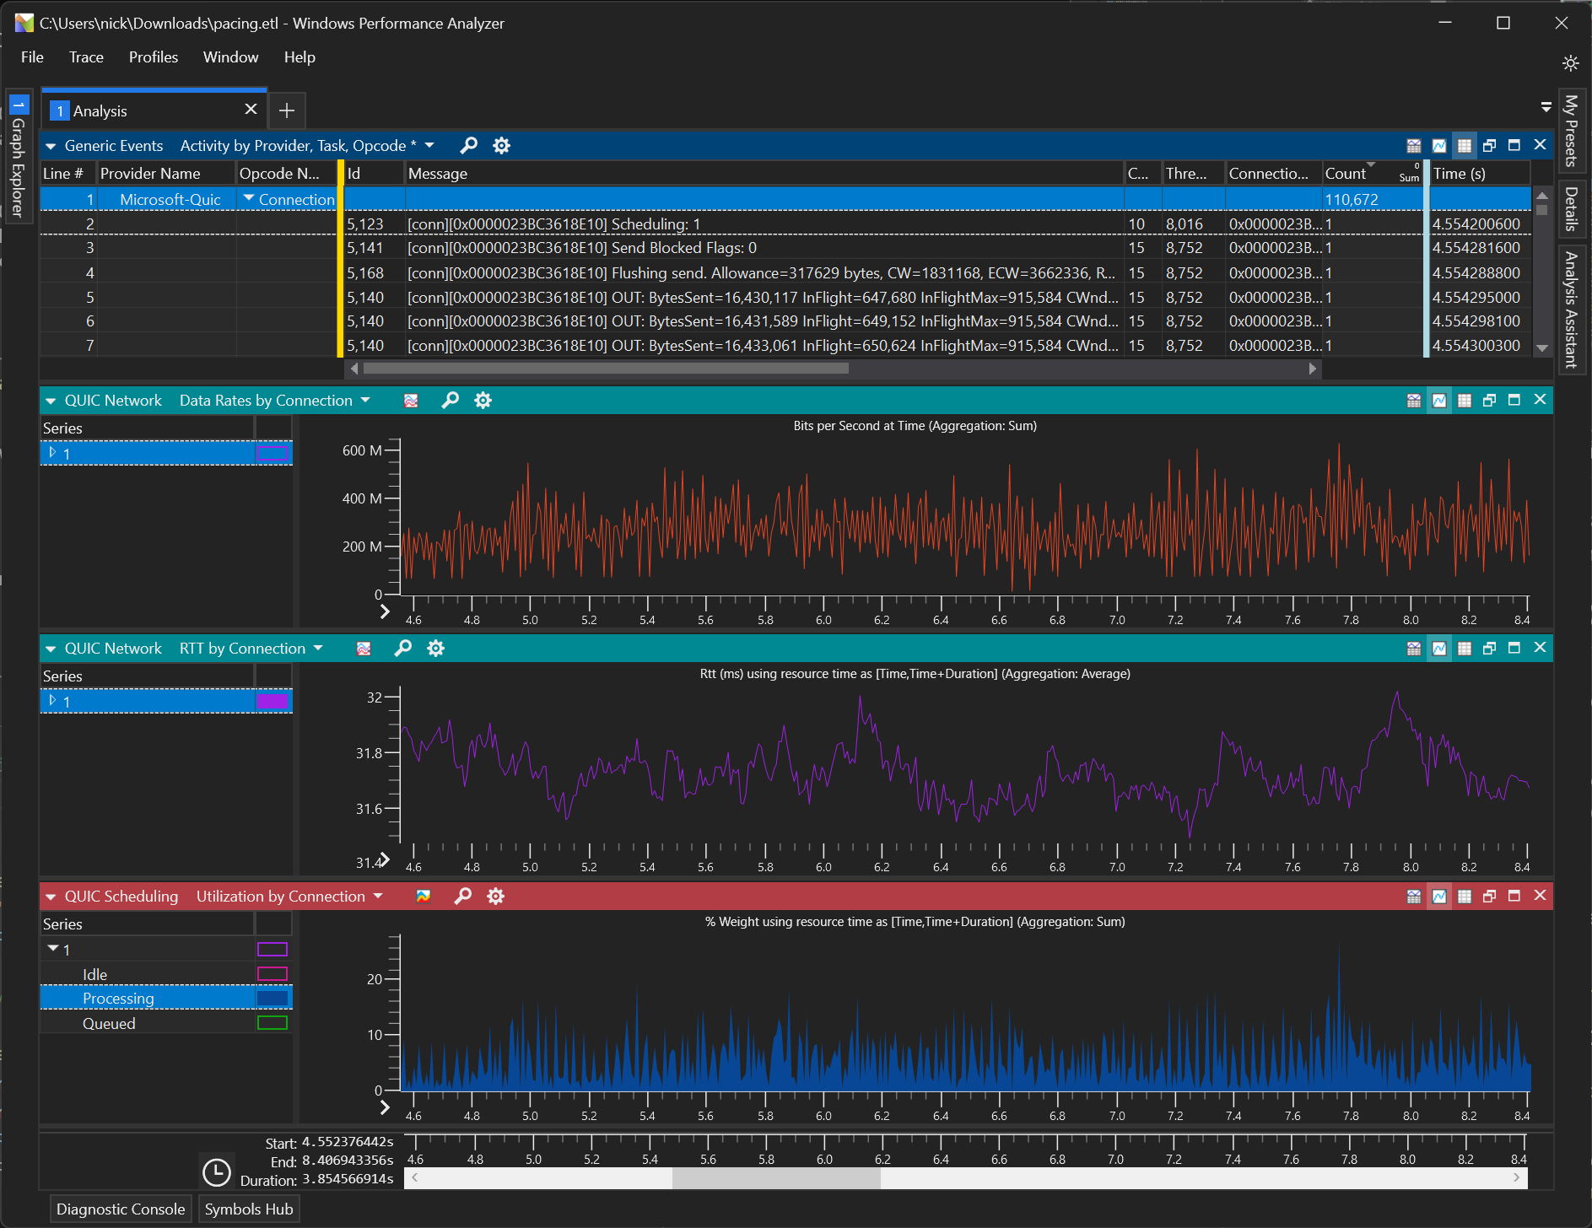Screen dimensions: 1592x1228
Task: Open the Profiles menu
Action: [x=153, y=57]
